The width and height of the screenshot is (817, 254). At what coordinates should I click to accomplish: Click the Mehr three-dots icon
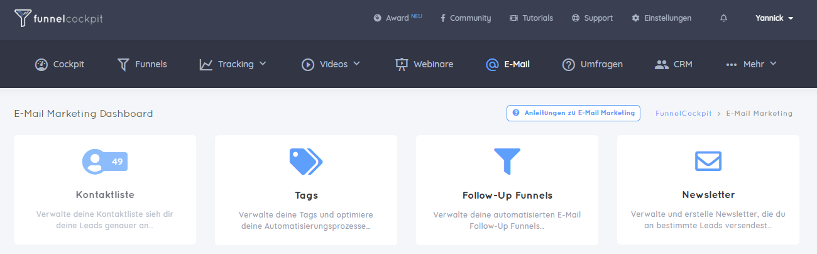[731, 64]
